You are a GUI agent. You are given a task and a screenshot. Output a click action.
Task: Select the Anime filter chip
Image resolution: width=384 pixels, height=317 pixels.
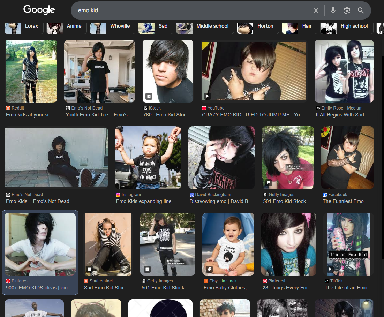(x=67, y=28)
